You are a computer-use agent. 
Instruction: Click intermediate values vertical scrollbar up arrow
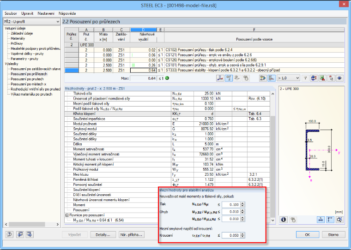[x=272, y=94]
